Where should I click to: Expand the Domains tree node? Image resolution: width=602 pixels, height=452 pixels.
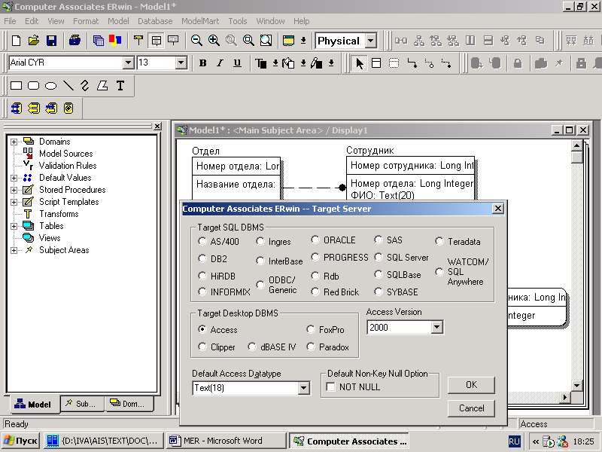[14, 142]
